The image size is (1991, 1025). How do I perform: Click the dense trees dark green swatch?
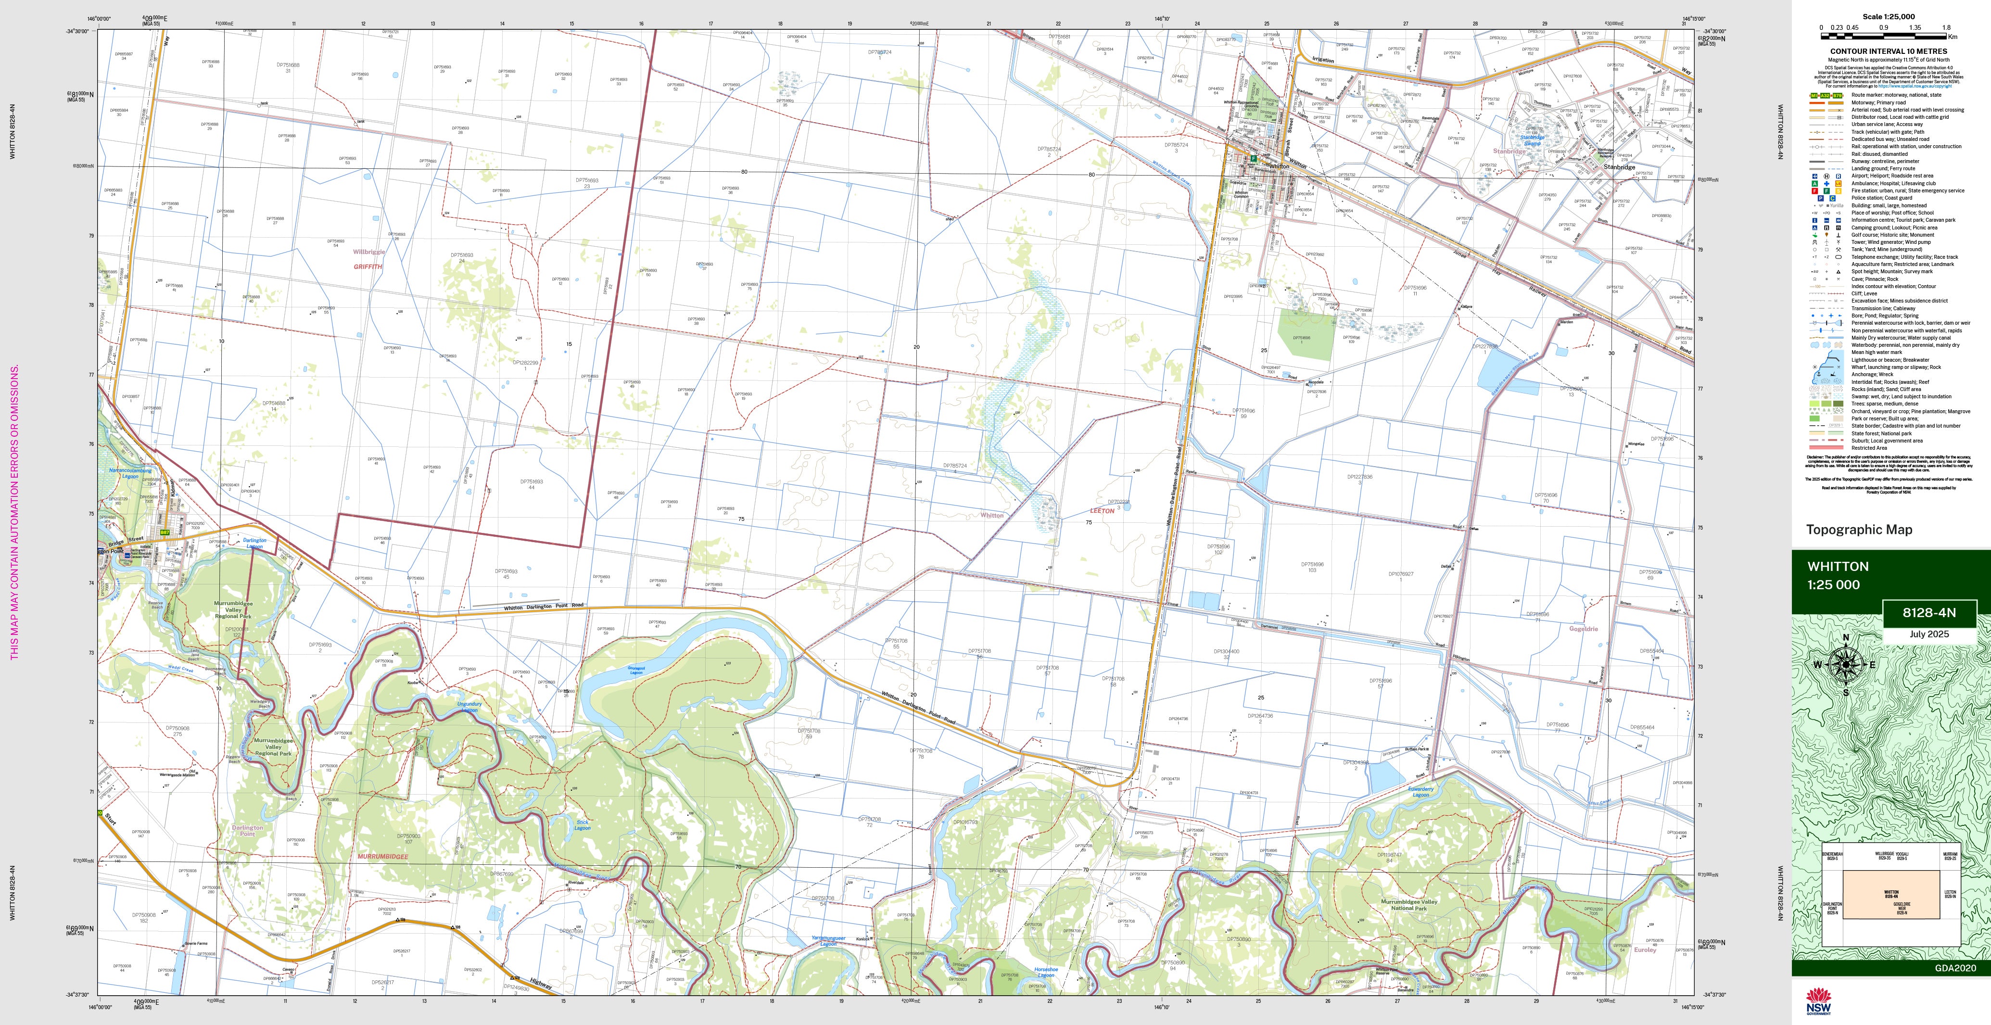pyautogui.click(x=1838, y=404)
